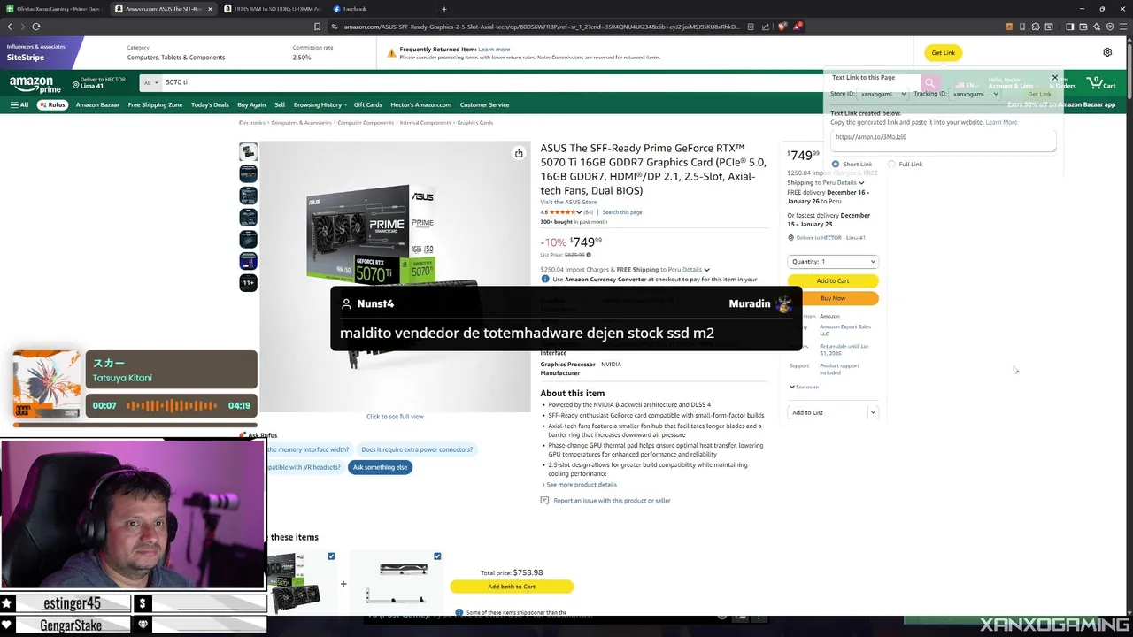The height and width of the screenshot is (637, 1133).
Task: Open the Quantity dropdown
Action: [832, 262]
